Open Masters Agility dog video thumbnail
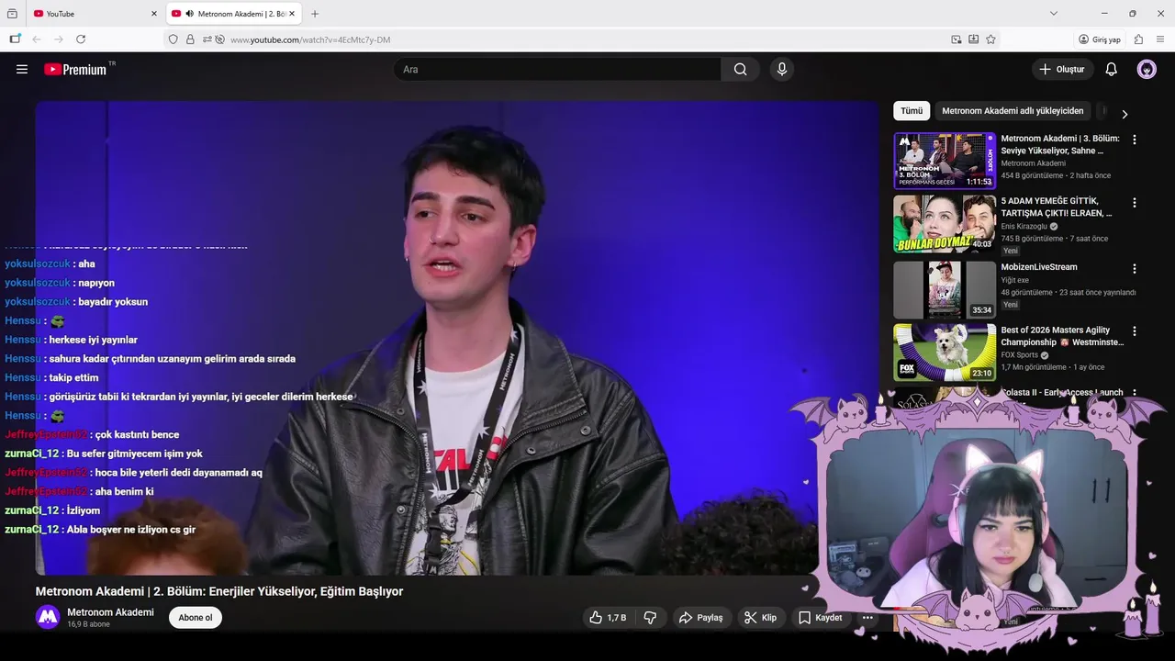Viewport: 1175px width, 661px height. [945, 352]
